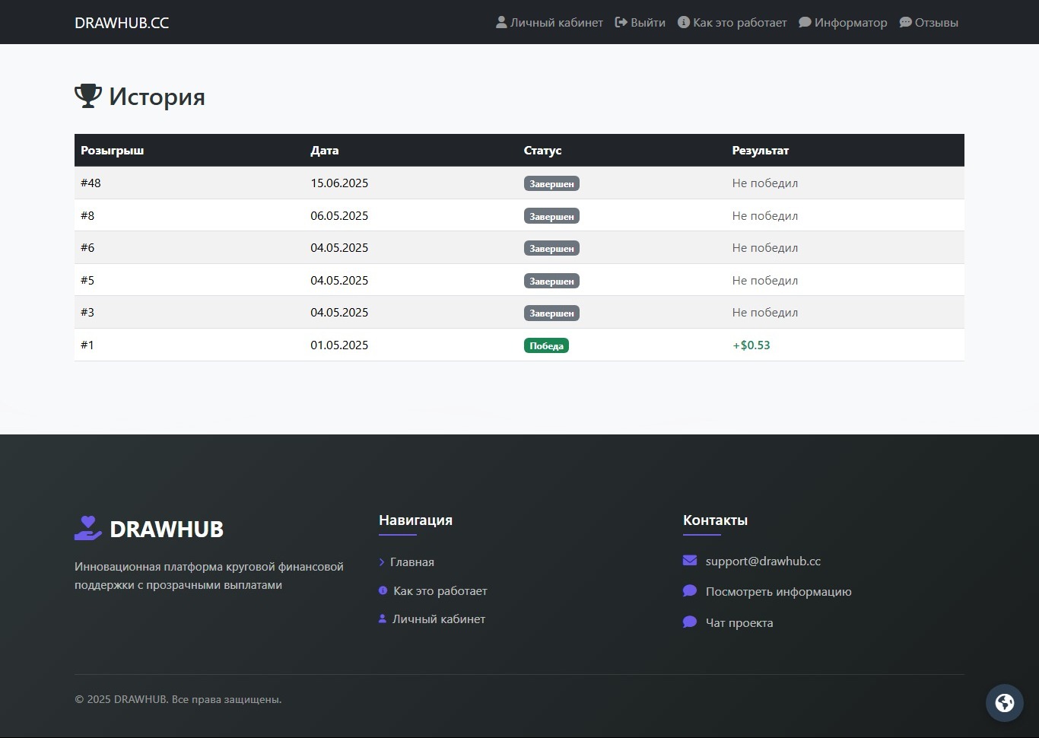This screenshot has height=738, width=1039.
Task: Click the chevron icon beside Главная
Action: [382, 562]
